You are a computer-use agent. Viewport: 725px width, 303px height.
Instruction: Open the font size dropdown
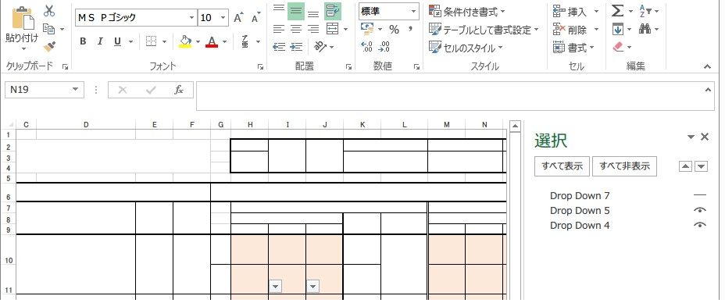coord(223,18)
